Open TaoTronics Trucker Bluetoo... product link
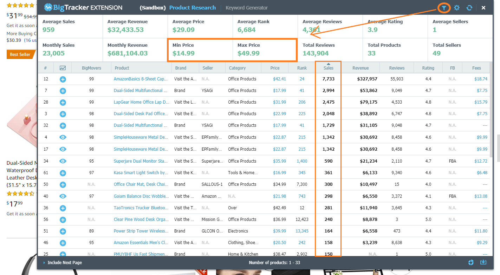This screenshot has width=500, height=275. pos(141,208)
